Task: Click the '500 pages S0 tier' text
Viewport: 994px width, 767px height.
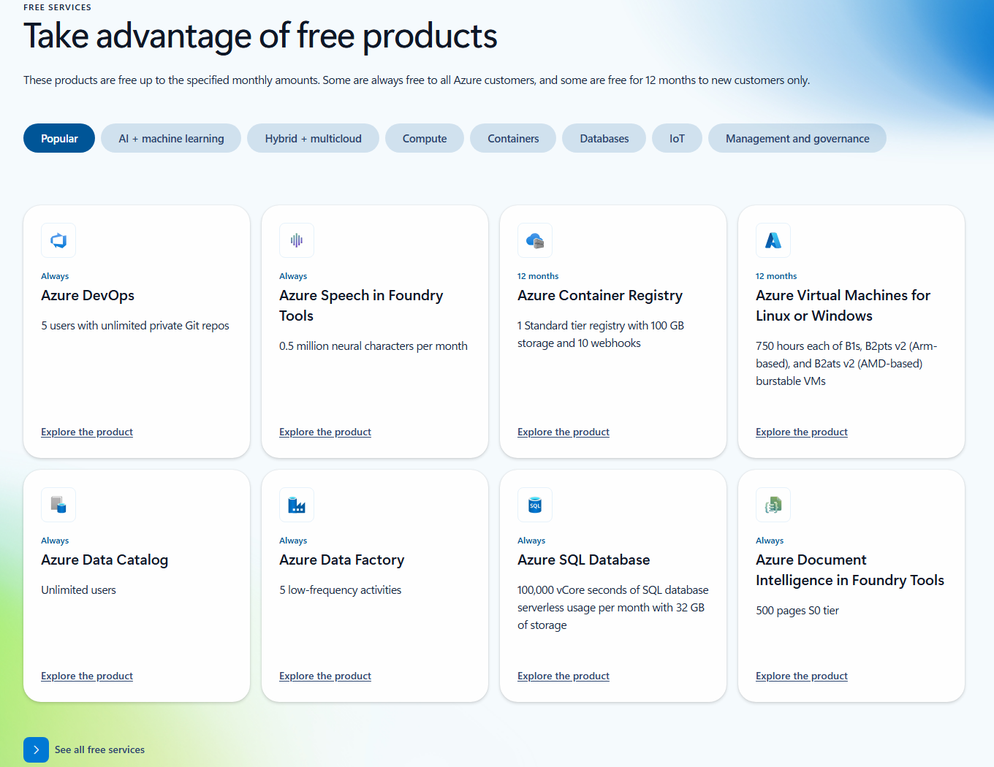Action: 797,610
